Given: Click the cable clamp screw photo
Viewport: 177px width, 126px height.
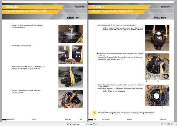Looking at the screenshot, I should pos(157,67).
